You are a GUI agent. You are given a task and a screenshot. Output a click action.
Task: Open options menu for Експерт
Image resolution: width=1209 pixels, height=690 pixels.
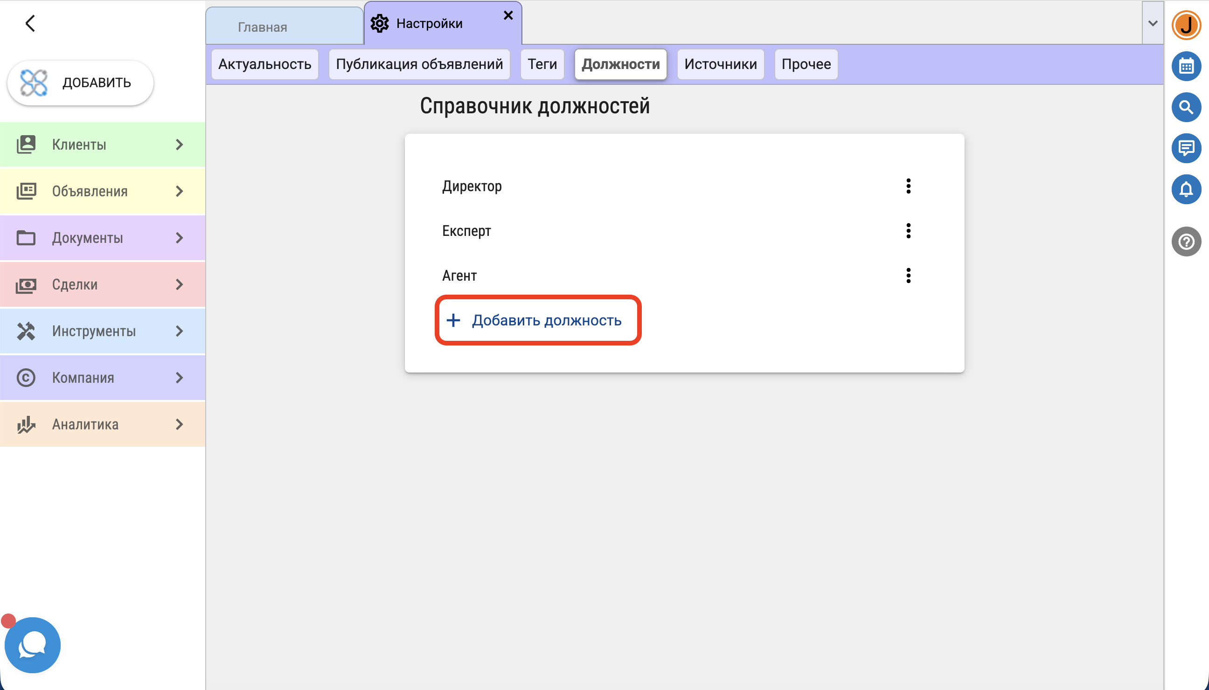click(x=908, y=231)
